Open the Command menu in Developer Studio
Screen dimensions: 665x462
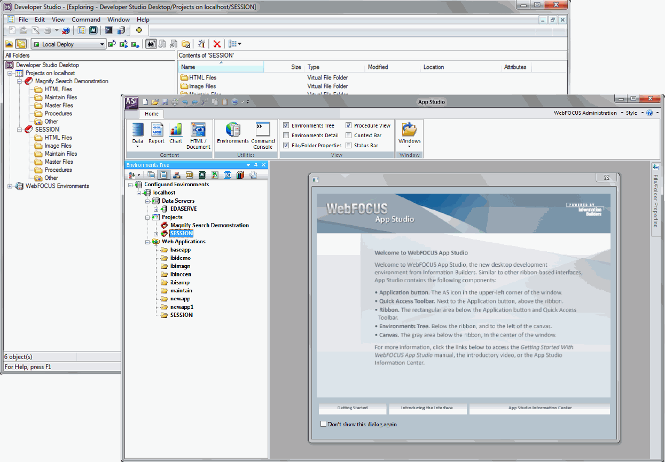click(86, 20)
